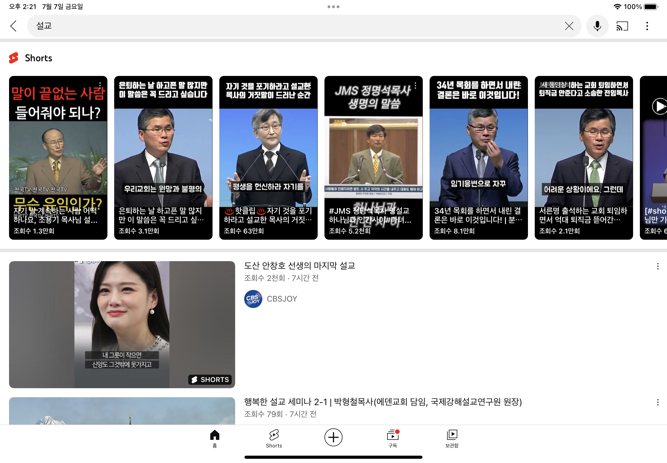Screen dimensions: 667x463
Task: Open more options for 행복한 설교 세미나 2-1
Action: coord(658,402)
